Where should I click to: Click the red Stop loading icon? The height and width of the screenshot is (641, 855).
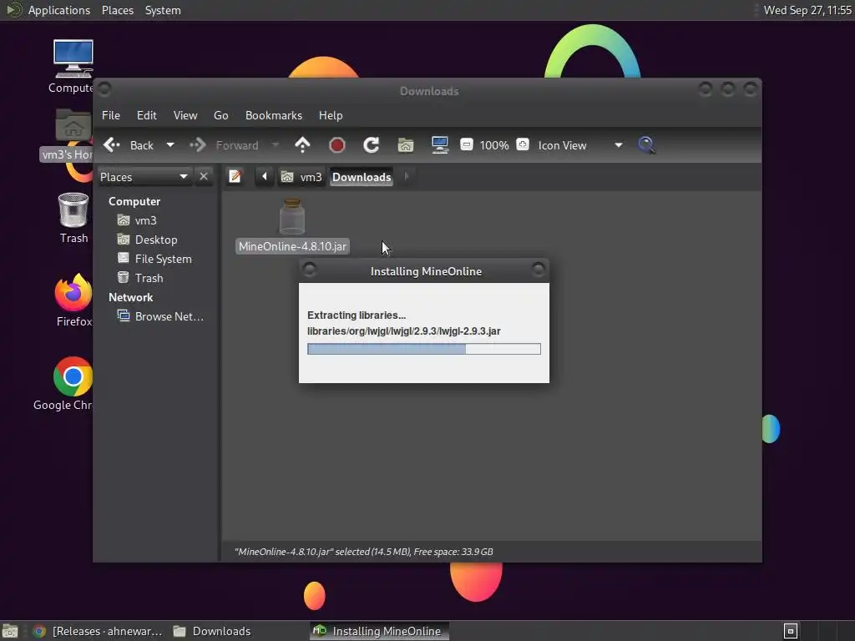337,145
